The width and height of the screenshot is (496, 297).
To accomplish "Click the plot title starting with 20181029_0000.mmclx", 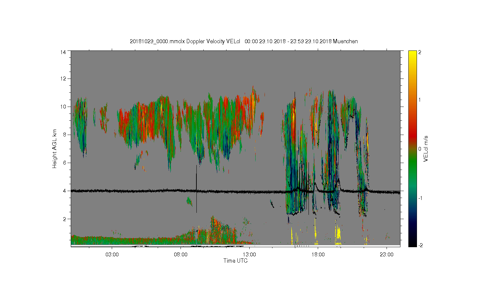I will [244, 41].
